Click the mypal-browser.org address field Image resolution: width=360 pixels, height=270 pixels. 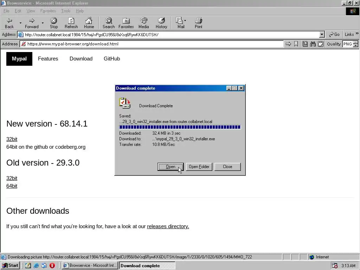[152, 44]
